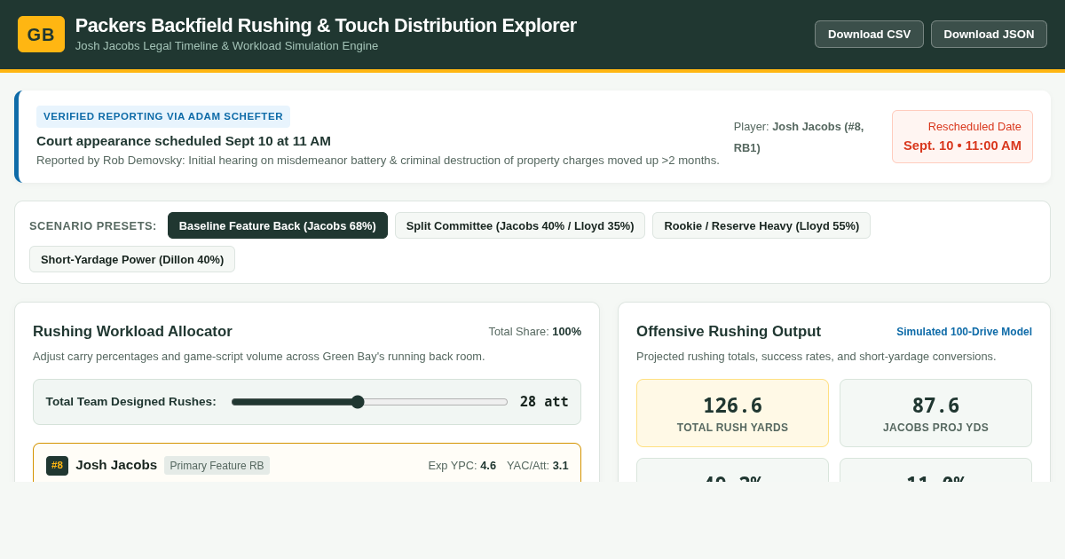The width and height of the screenshot is (1065, 559).
Task: Click the YAC/Att: 3.1 stat
Action: (538, 466)
